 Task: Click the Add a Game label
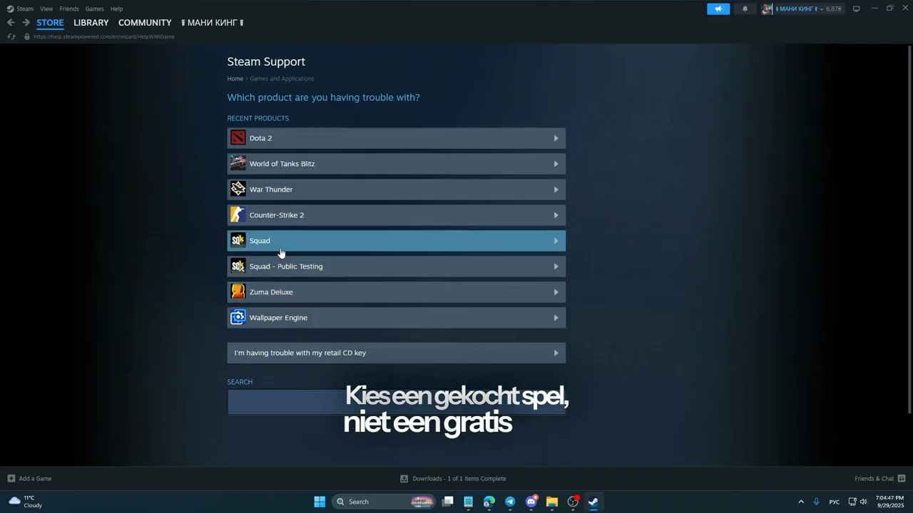(x=35, y=478)
